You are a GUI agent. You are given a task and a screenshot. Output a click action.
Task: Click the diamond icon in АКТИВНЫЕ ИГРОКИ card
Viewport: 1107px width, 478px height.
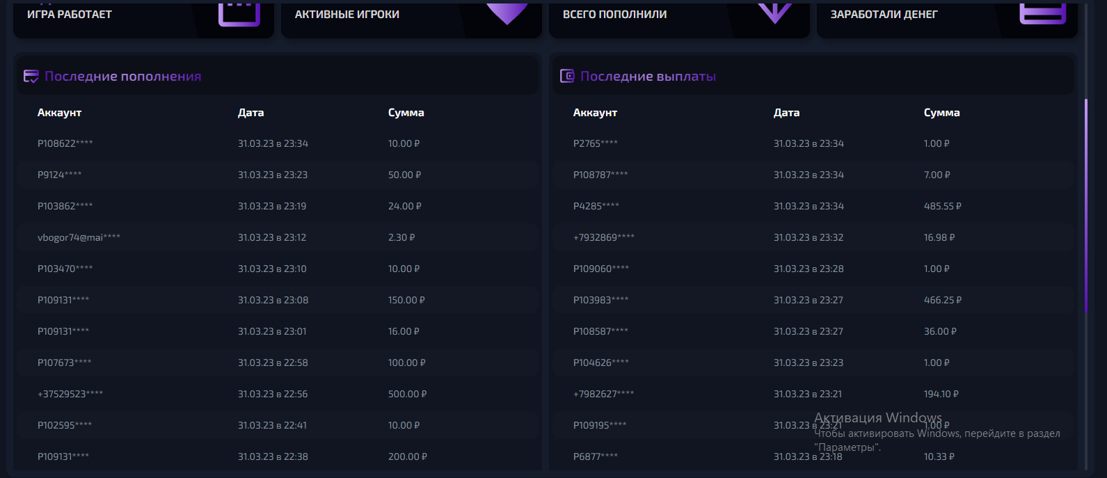pos(507,13)
